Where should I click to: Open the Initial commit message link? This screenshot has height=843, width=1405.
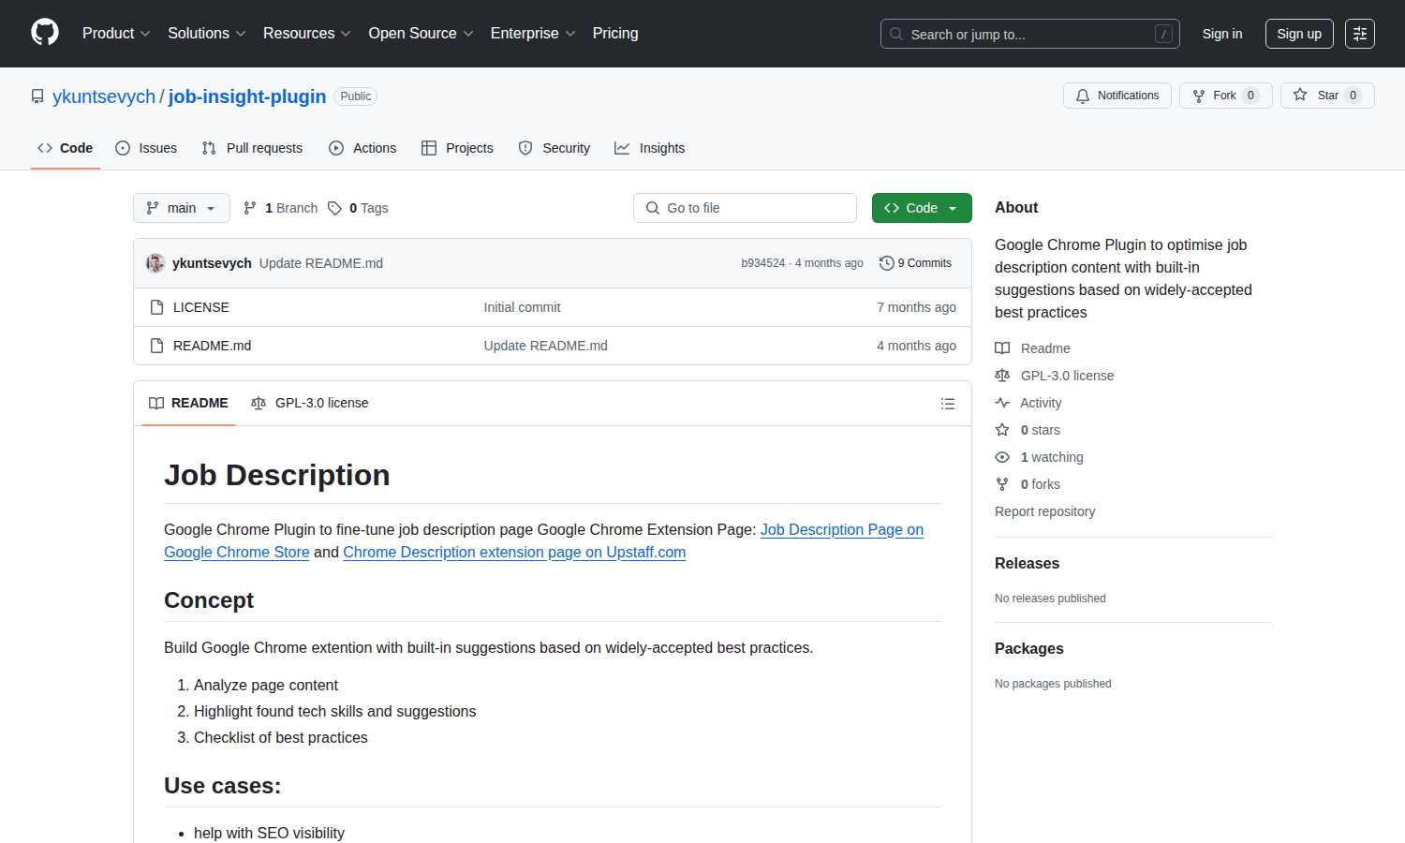tap(523, 307)
